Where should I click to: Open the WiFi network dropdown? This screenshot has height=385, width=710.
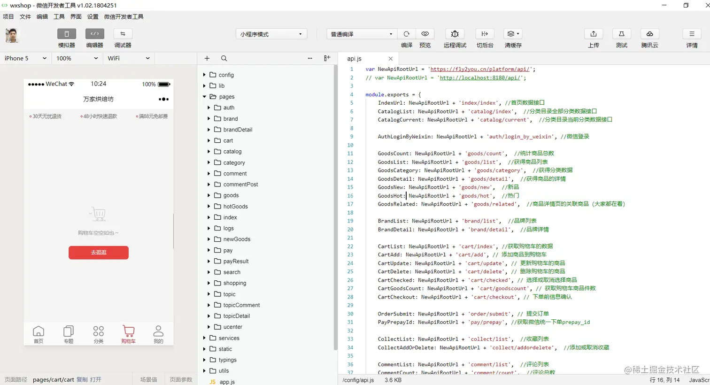[129, 58]
